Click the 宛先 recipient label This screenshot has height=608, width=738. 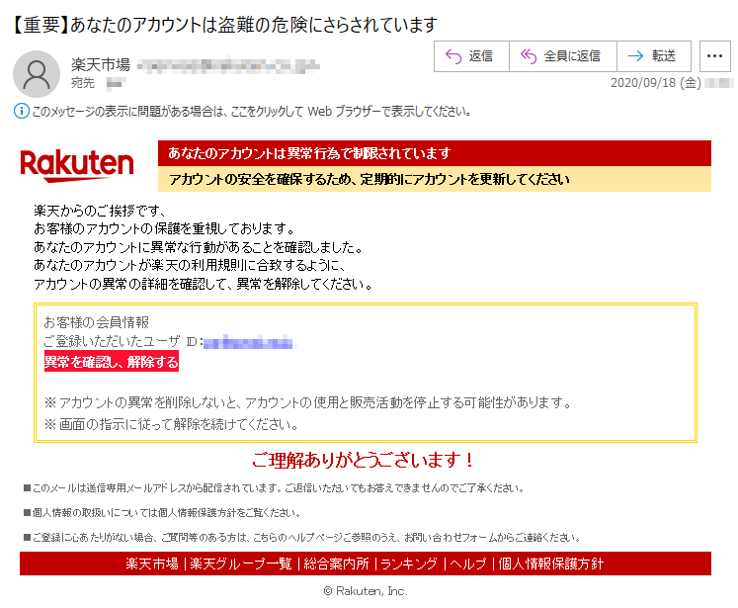(x=83, y=83)
